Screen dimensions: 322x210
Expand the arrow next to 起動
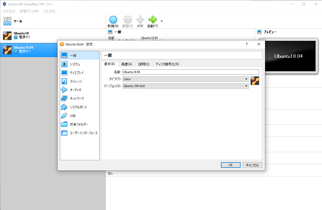click(162, 21)
